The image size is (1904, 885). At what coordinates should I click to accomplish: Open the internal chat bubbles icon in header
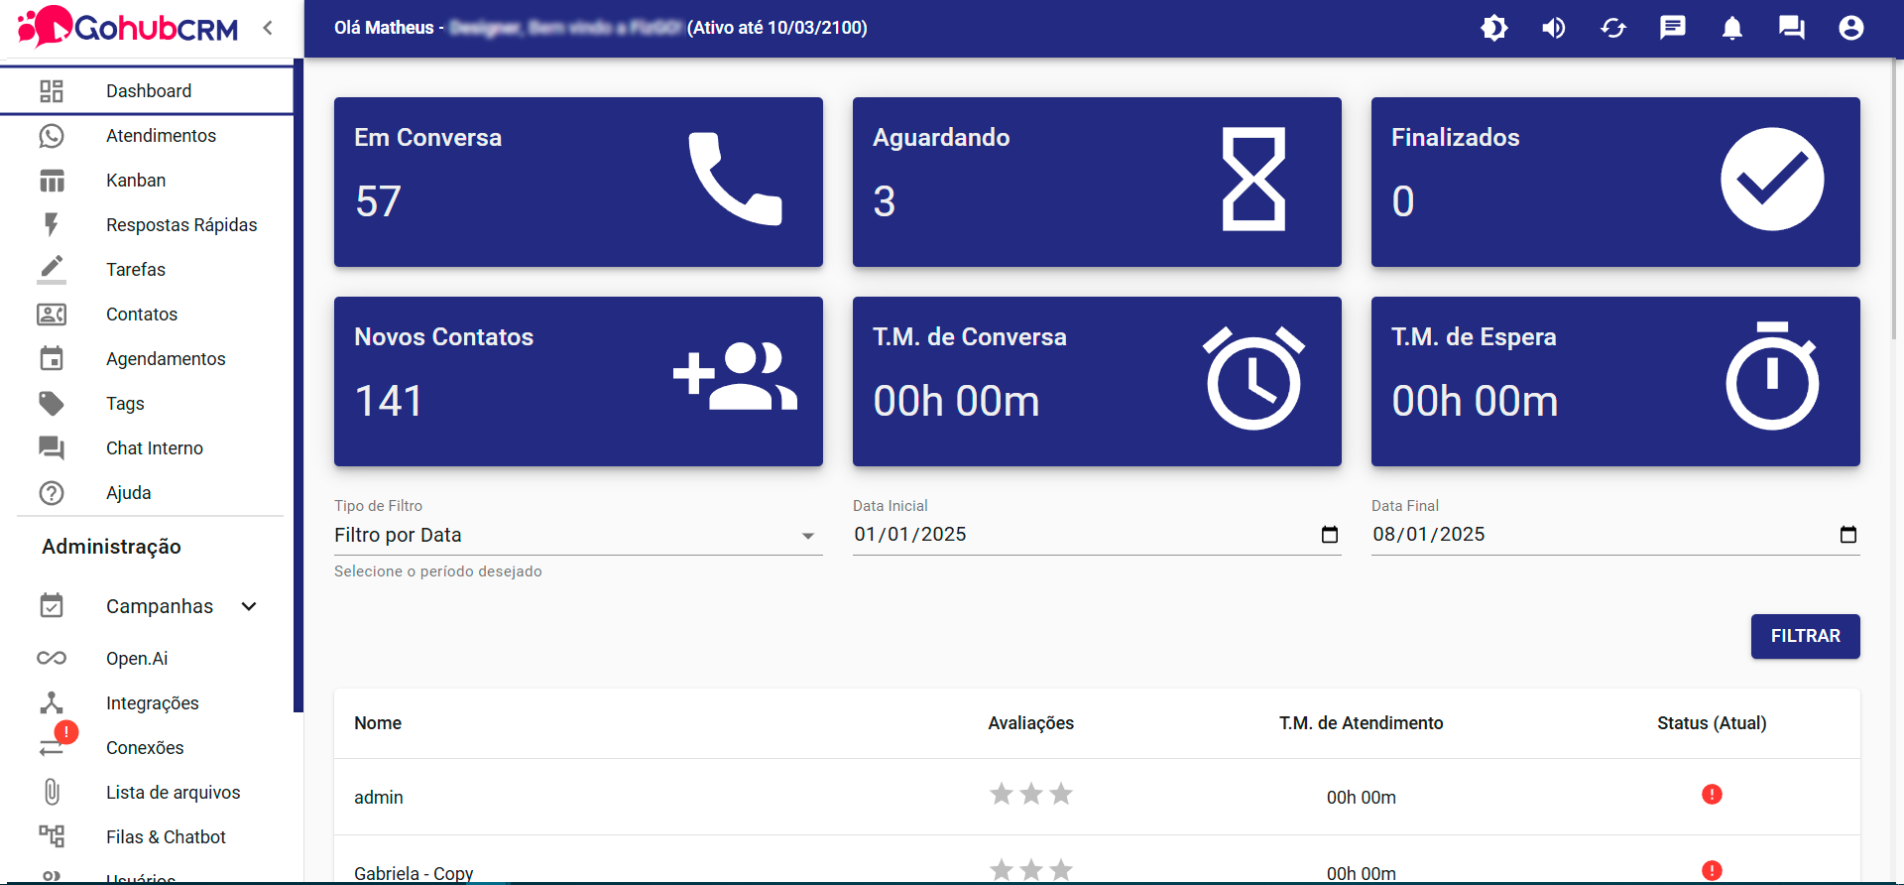click(1791, 28)
